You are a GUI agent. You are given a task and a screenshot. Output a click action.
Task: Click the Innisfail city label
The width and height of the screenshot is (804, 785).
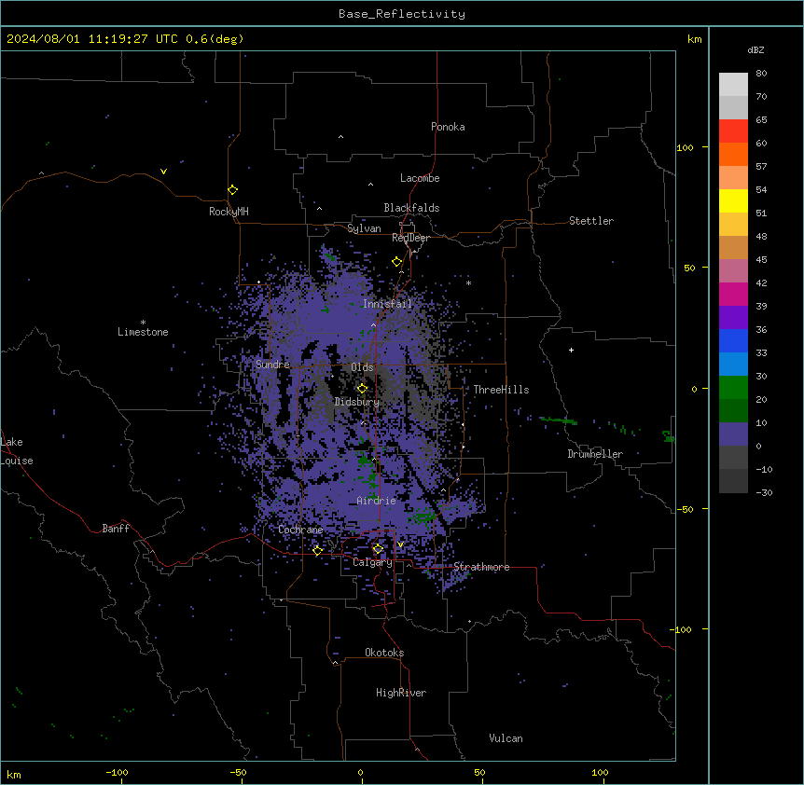click(387, 304)
